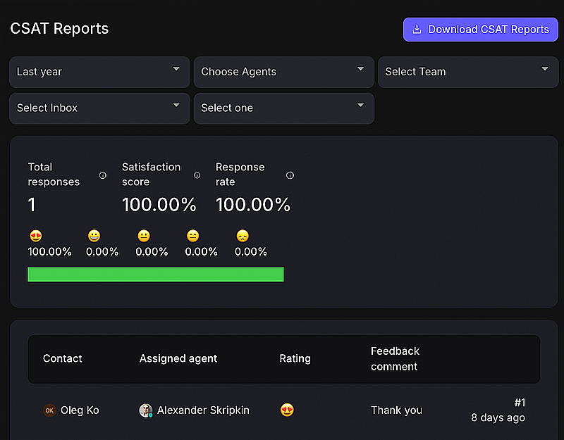This screenshot has width=564, height=440.
Task: Click the heart-eyes emoji in rating summary
Action: 36,237
